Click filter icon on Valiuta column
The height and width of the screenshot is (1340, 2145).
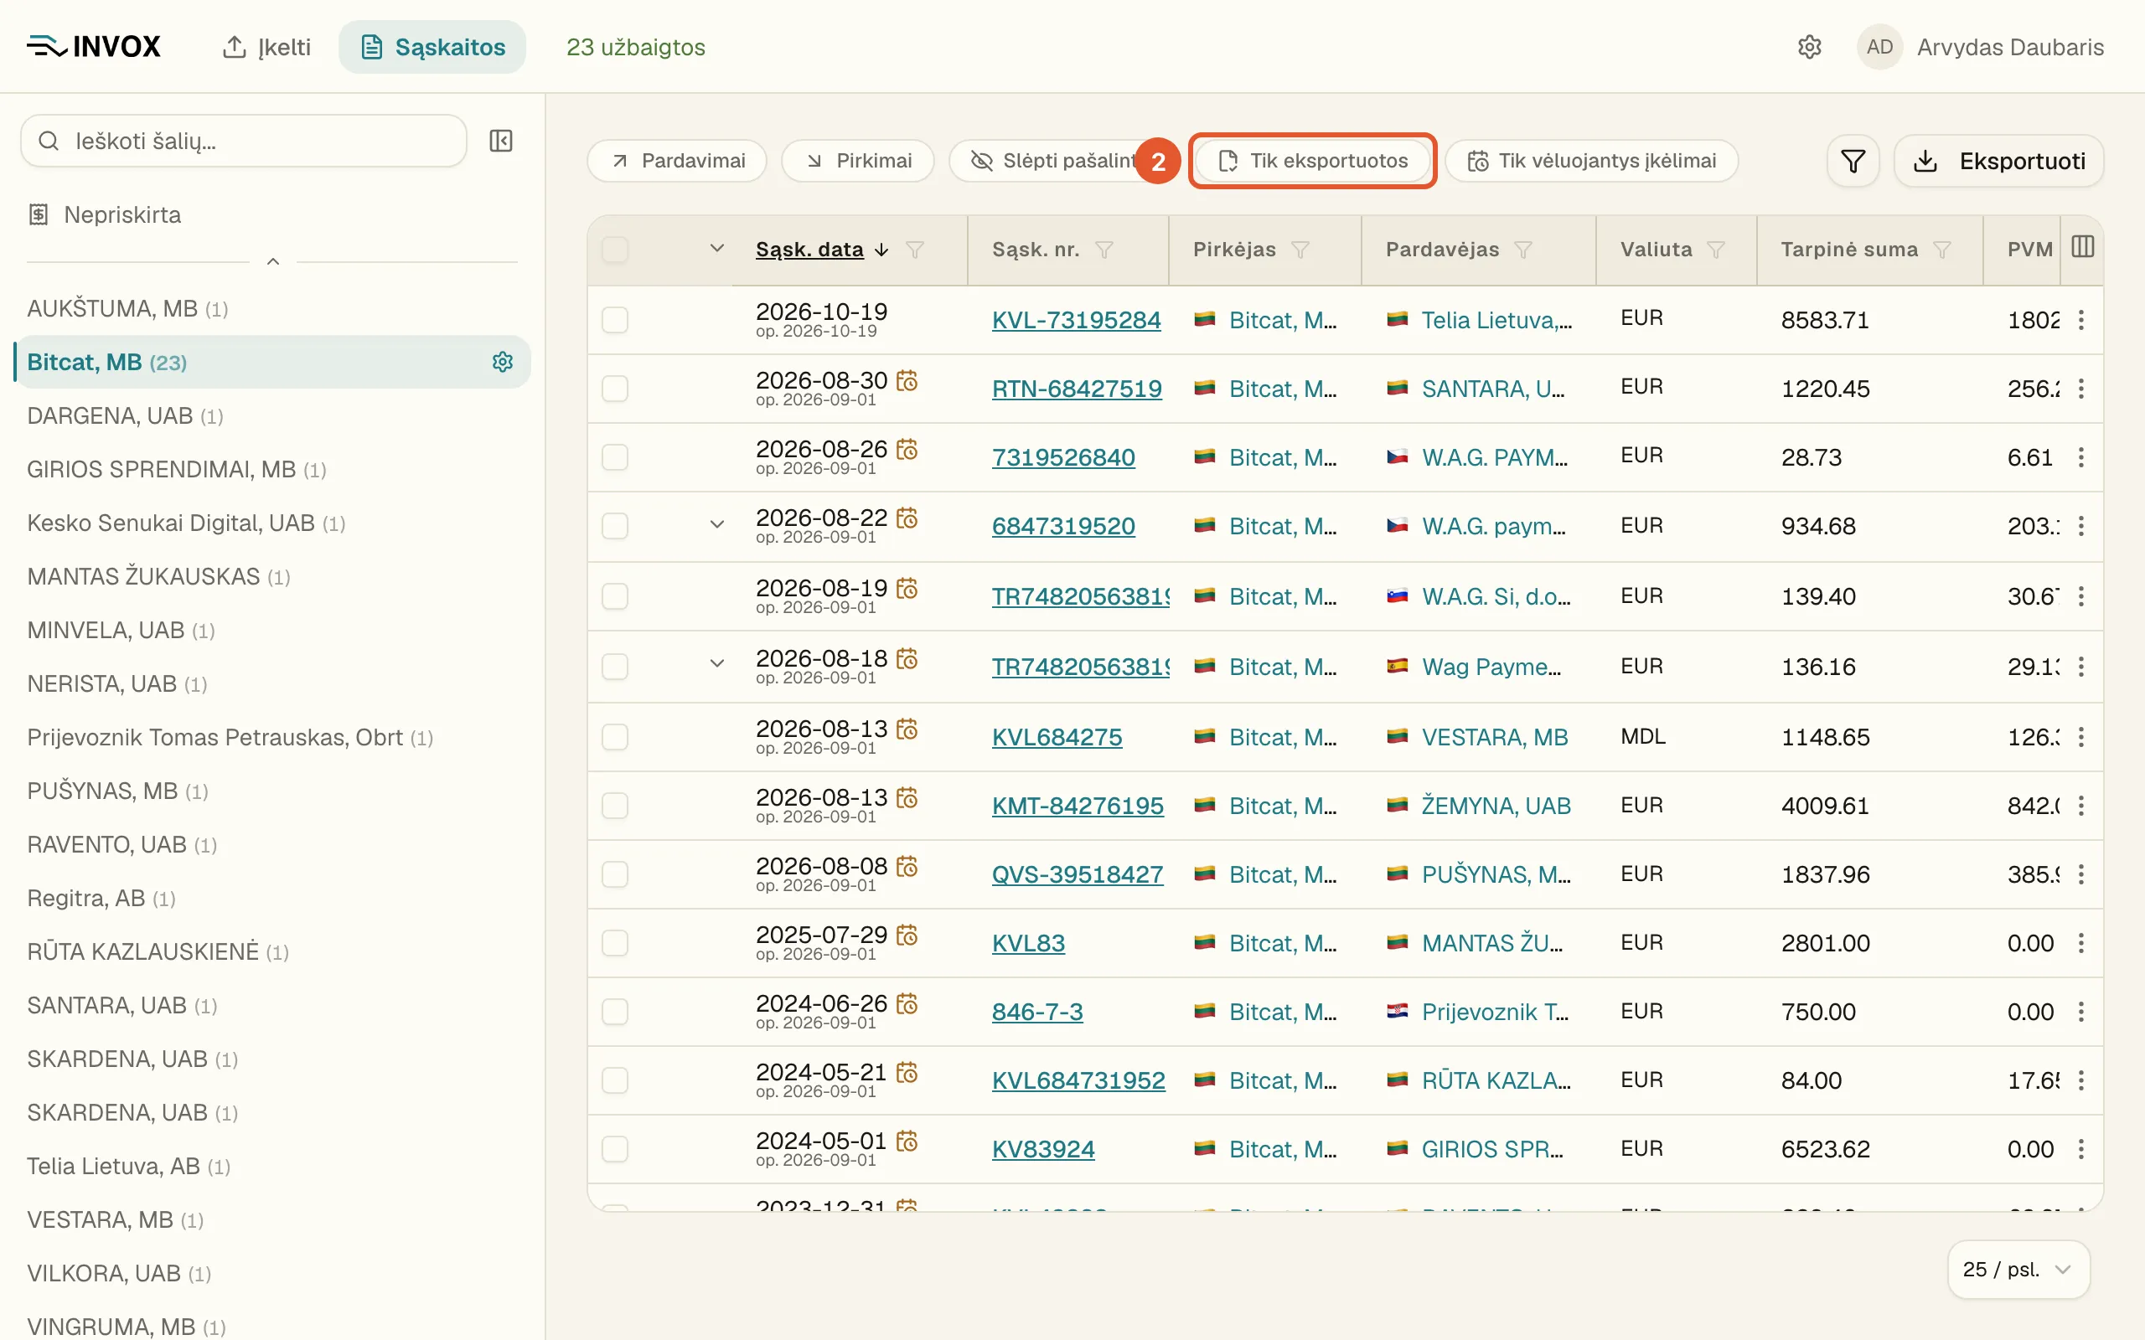click(1716, 250)
